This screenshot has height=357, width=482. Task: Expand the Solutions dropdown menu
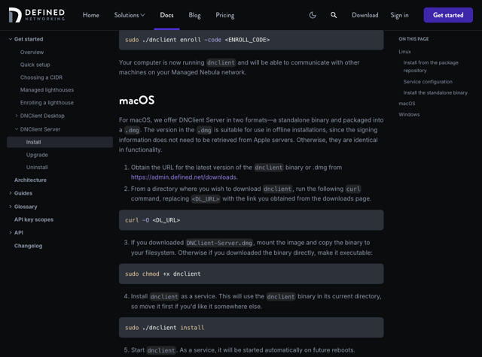tap(130, 15)
